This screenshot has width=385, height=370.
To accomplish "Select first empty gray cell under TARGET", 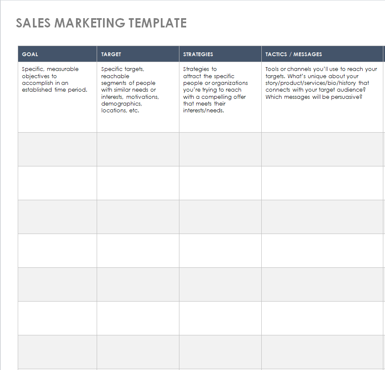I will [138, 150].
